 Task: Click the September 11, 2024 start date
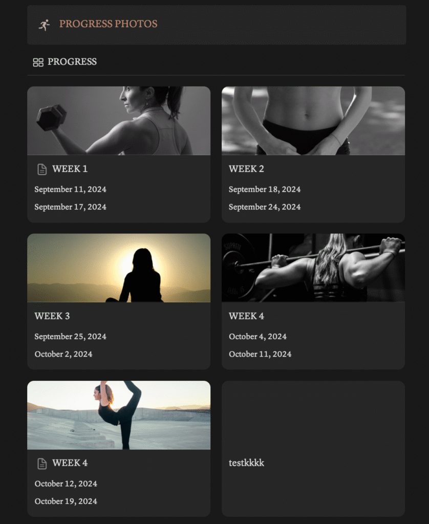tap(71, 189)
